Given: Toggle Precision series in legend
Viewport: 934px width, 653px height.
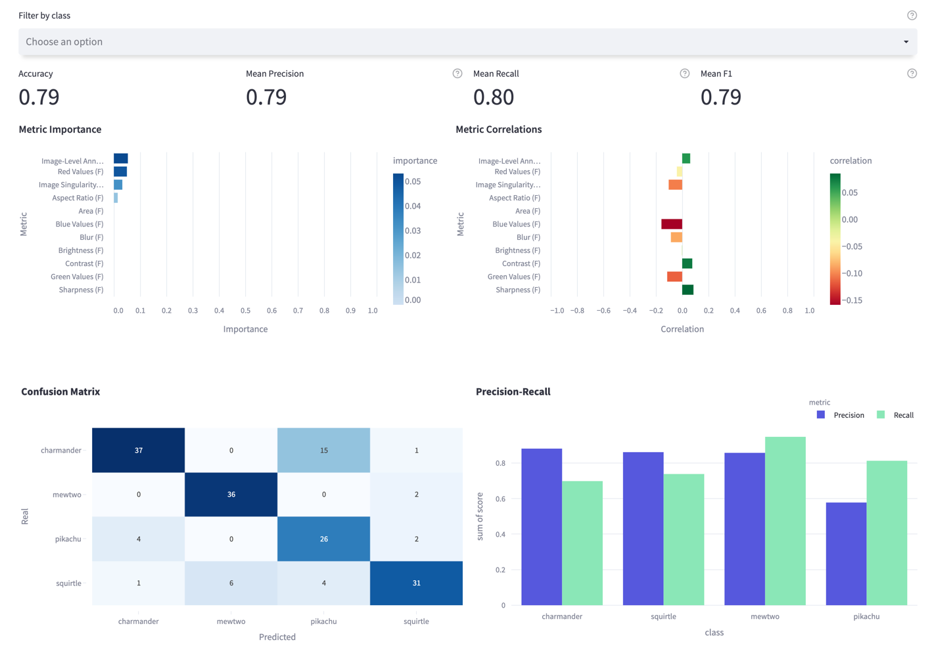Looking at the screenshot, I should [841, 415].
